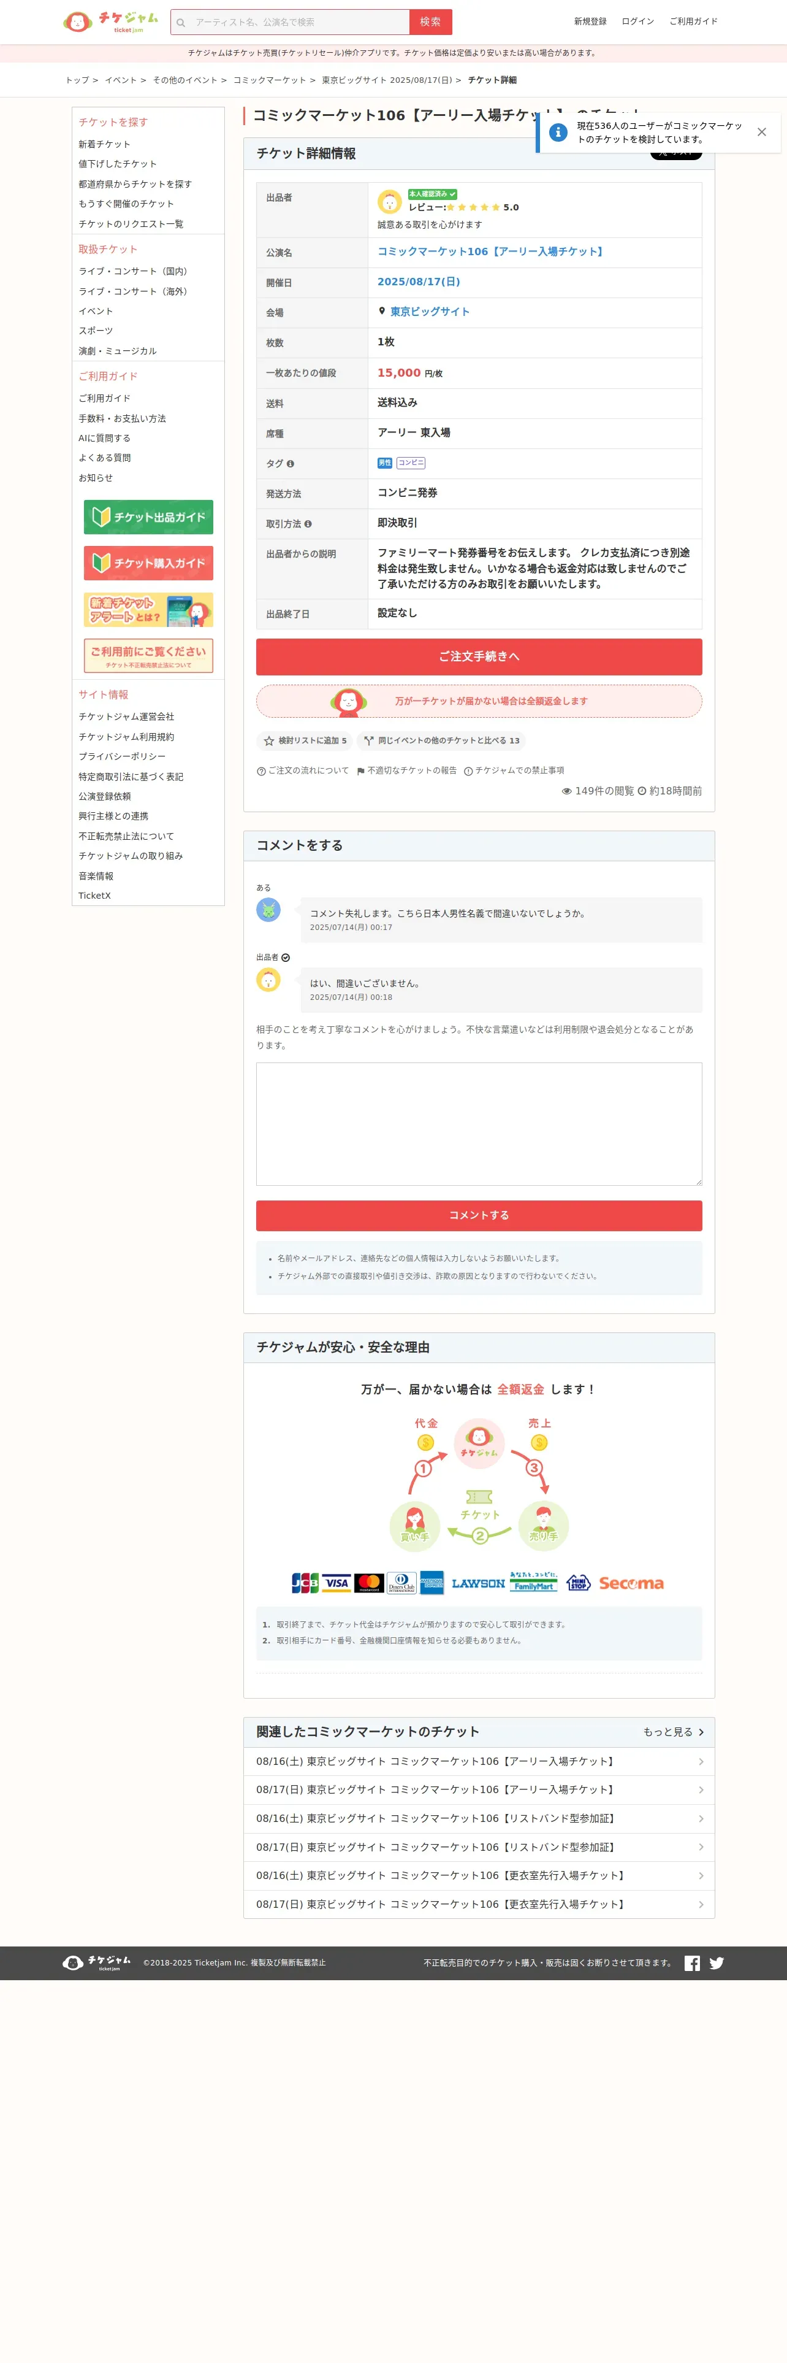Select 新着チケット in the sidebar

click(x=104, y=145)
